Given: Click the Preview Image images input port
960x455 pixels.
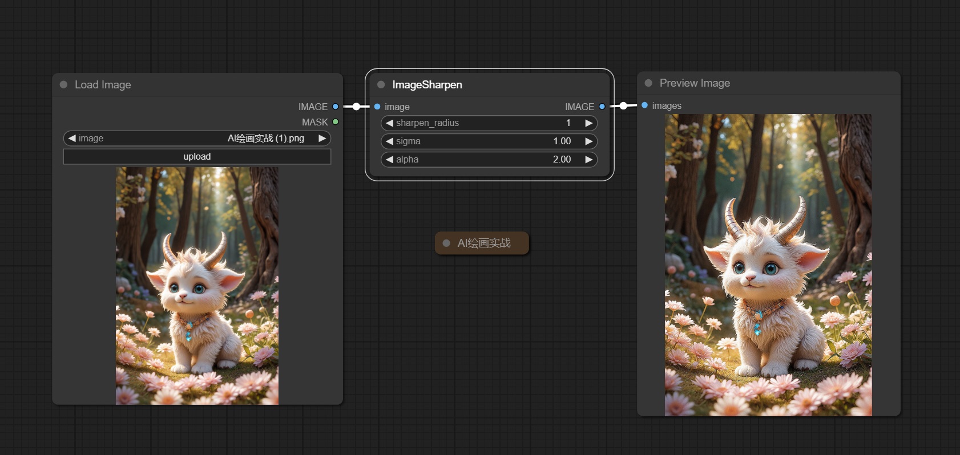Looking at the screenshot, I should pos(645,105).
